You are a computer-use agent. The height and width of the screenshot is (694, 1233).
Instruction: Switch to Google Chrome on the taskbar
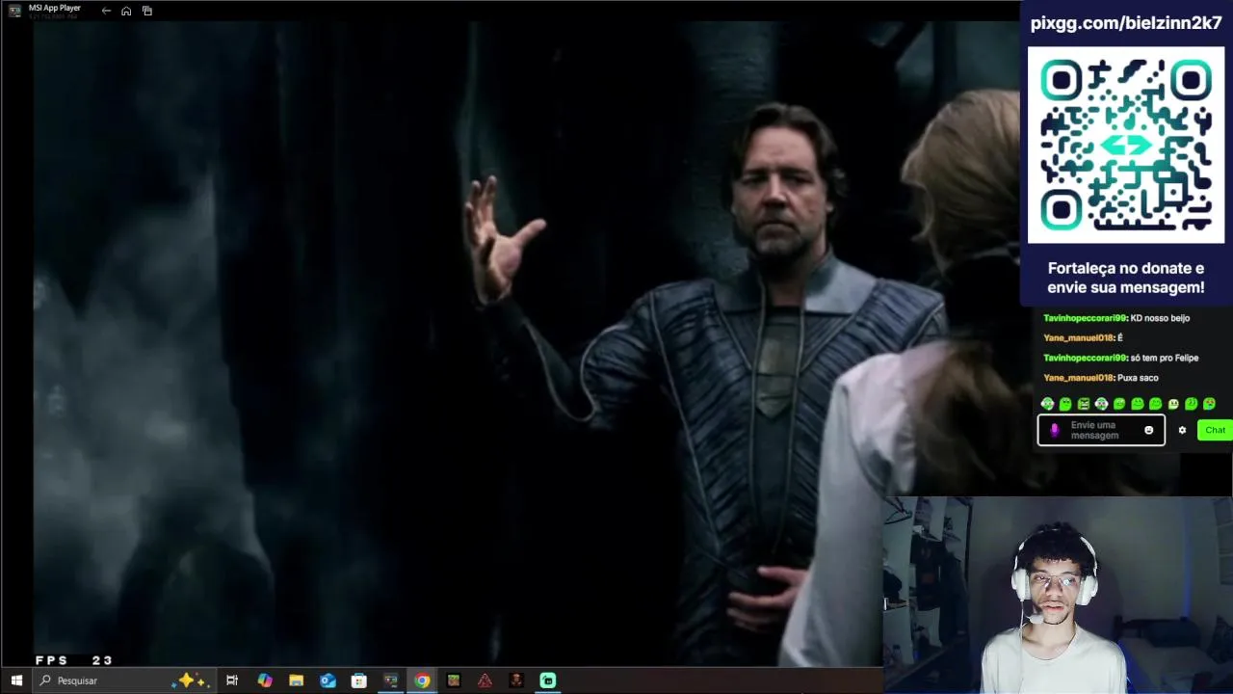[x=422, y=681]
